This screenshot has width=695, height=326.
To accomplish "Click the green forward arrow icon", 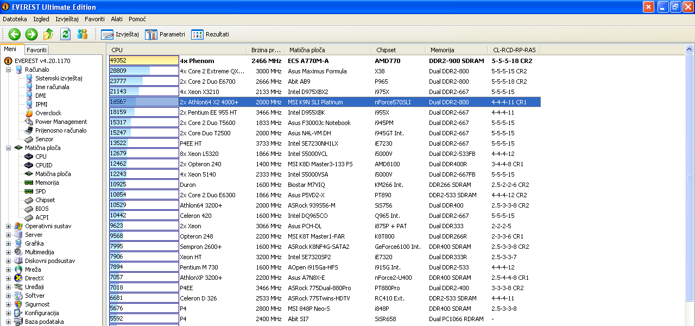I will click(31, 34).
